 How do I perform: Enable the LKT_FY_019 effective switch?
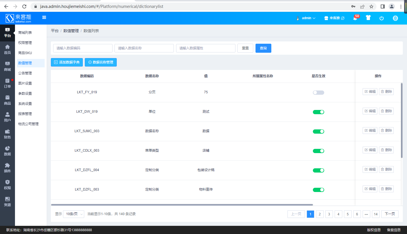click(x=319, y=92)
